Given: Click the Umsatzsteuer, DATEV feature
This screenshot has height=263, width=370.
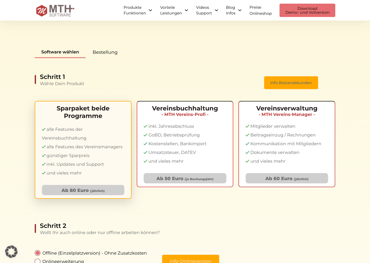Looking at the screenshot, I should 172,152.
